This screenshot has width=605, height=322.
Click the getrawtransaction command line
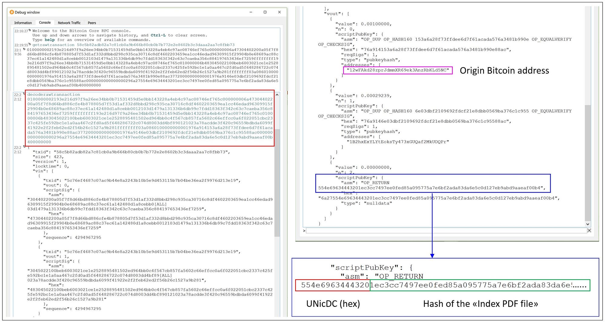(133, 45)
